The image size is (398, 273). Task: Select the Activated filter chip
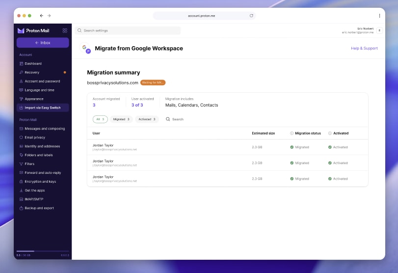(147, 119)
